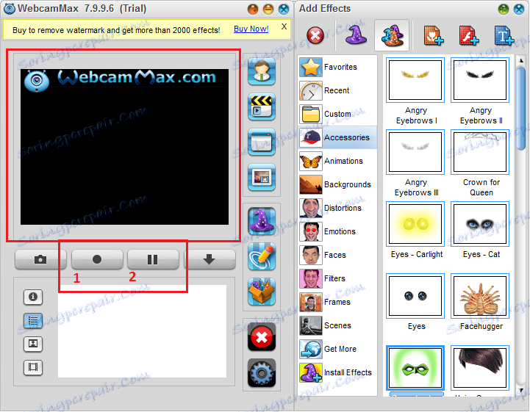Apply the Eyes - Cat effect

[x=480, y=224]
